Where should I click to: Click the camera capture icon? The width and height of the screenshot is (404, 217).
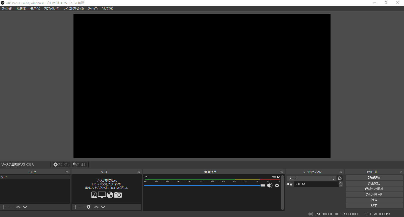[118, 195]
